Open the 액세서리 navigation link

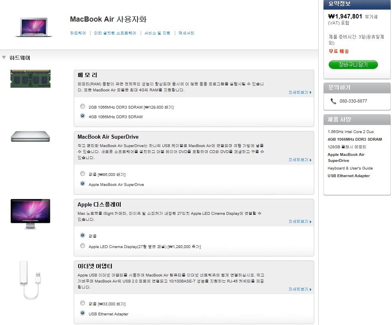tap(186, 33)
